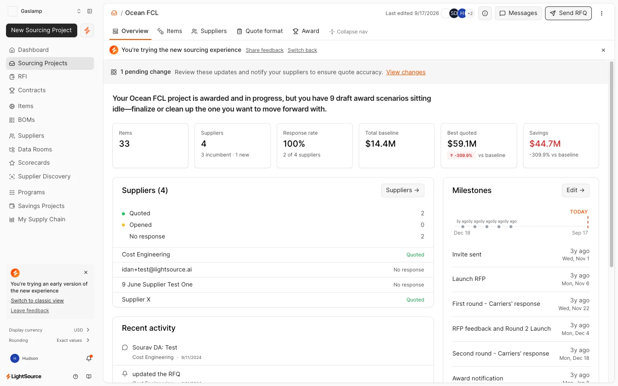The width and height of the screenshot is (618, 386).
Task: Switch to the Items tab
Action: (170, 31)
